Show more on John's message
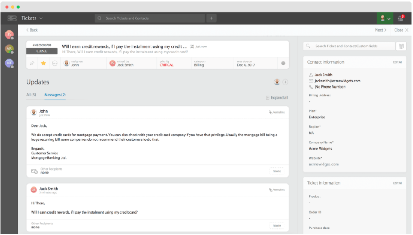413x235 pixels. pos(277,171)
